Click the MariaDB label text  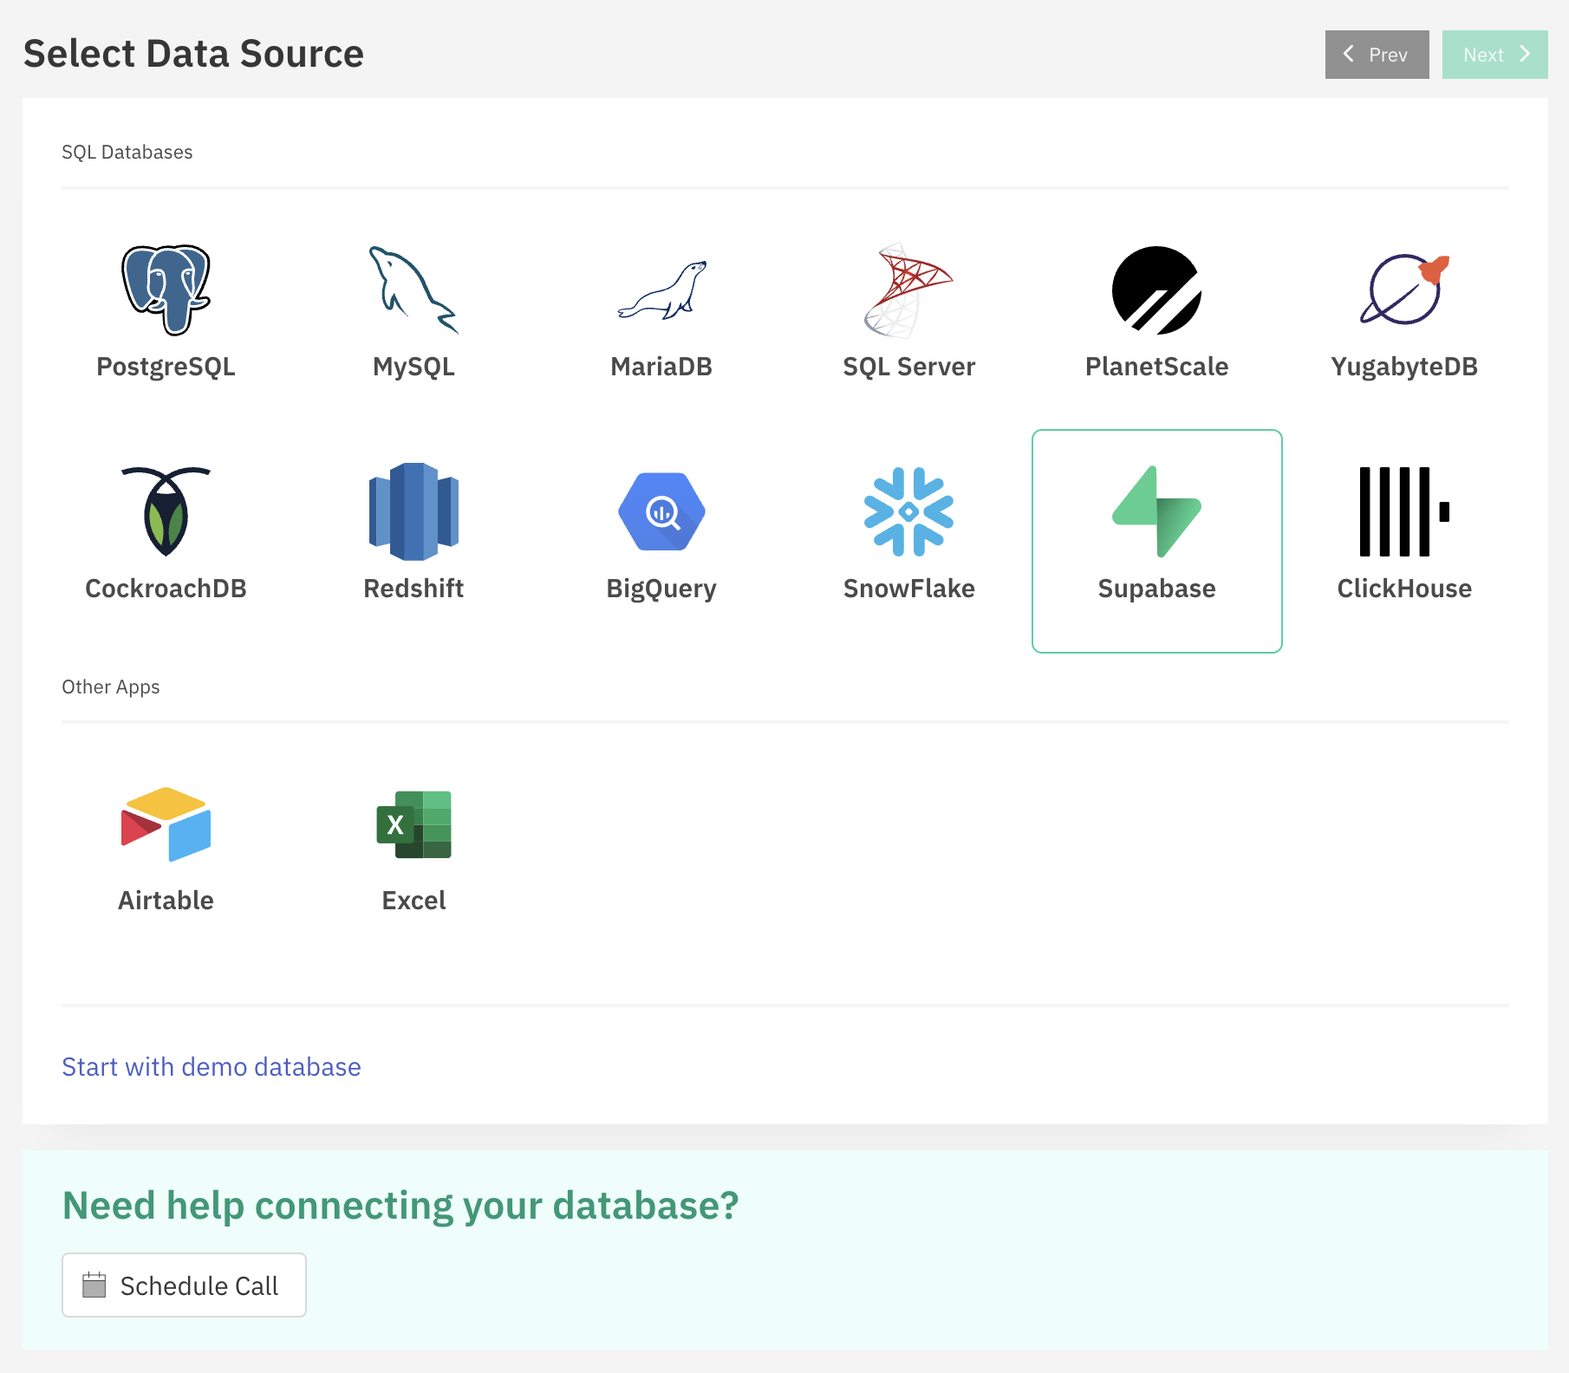(661, 367)
